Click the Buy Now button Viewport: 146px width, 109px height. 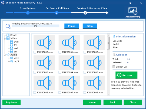(x=11, y=102)
